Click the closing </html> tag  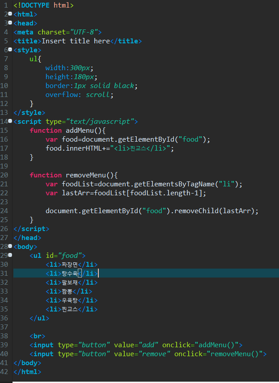tap(27, 371)
